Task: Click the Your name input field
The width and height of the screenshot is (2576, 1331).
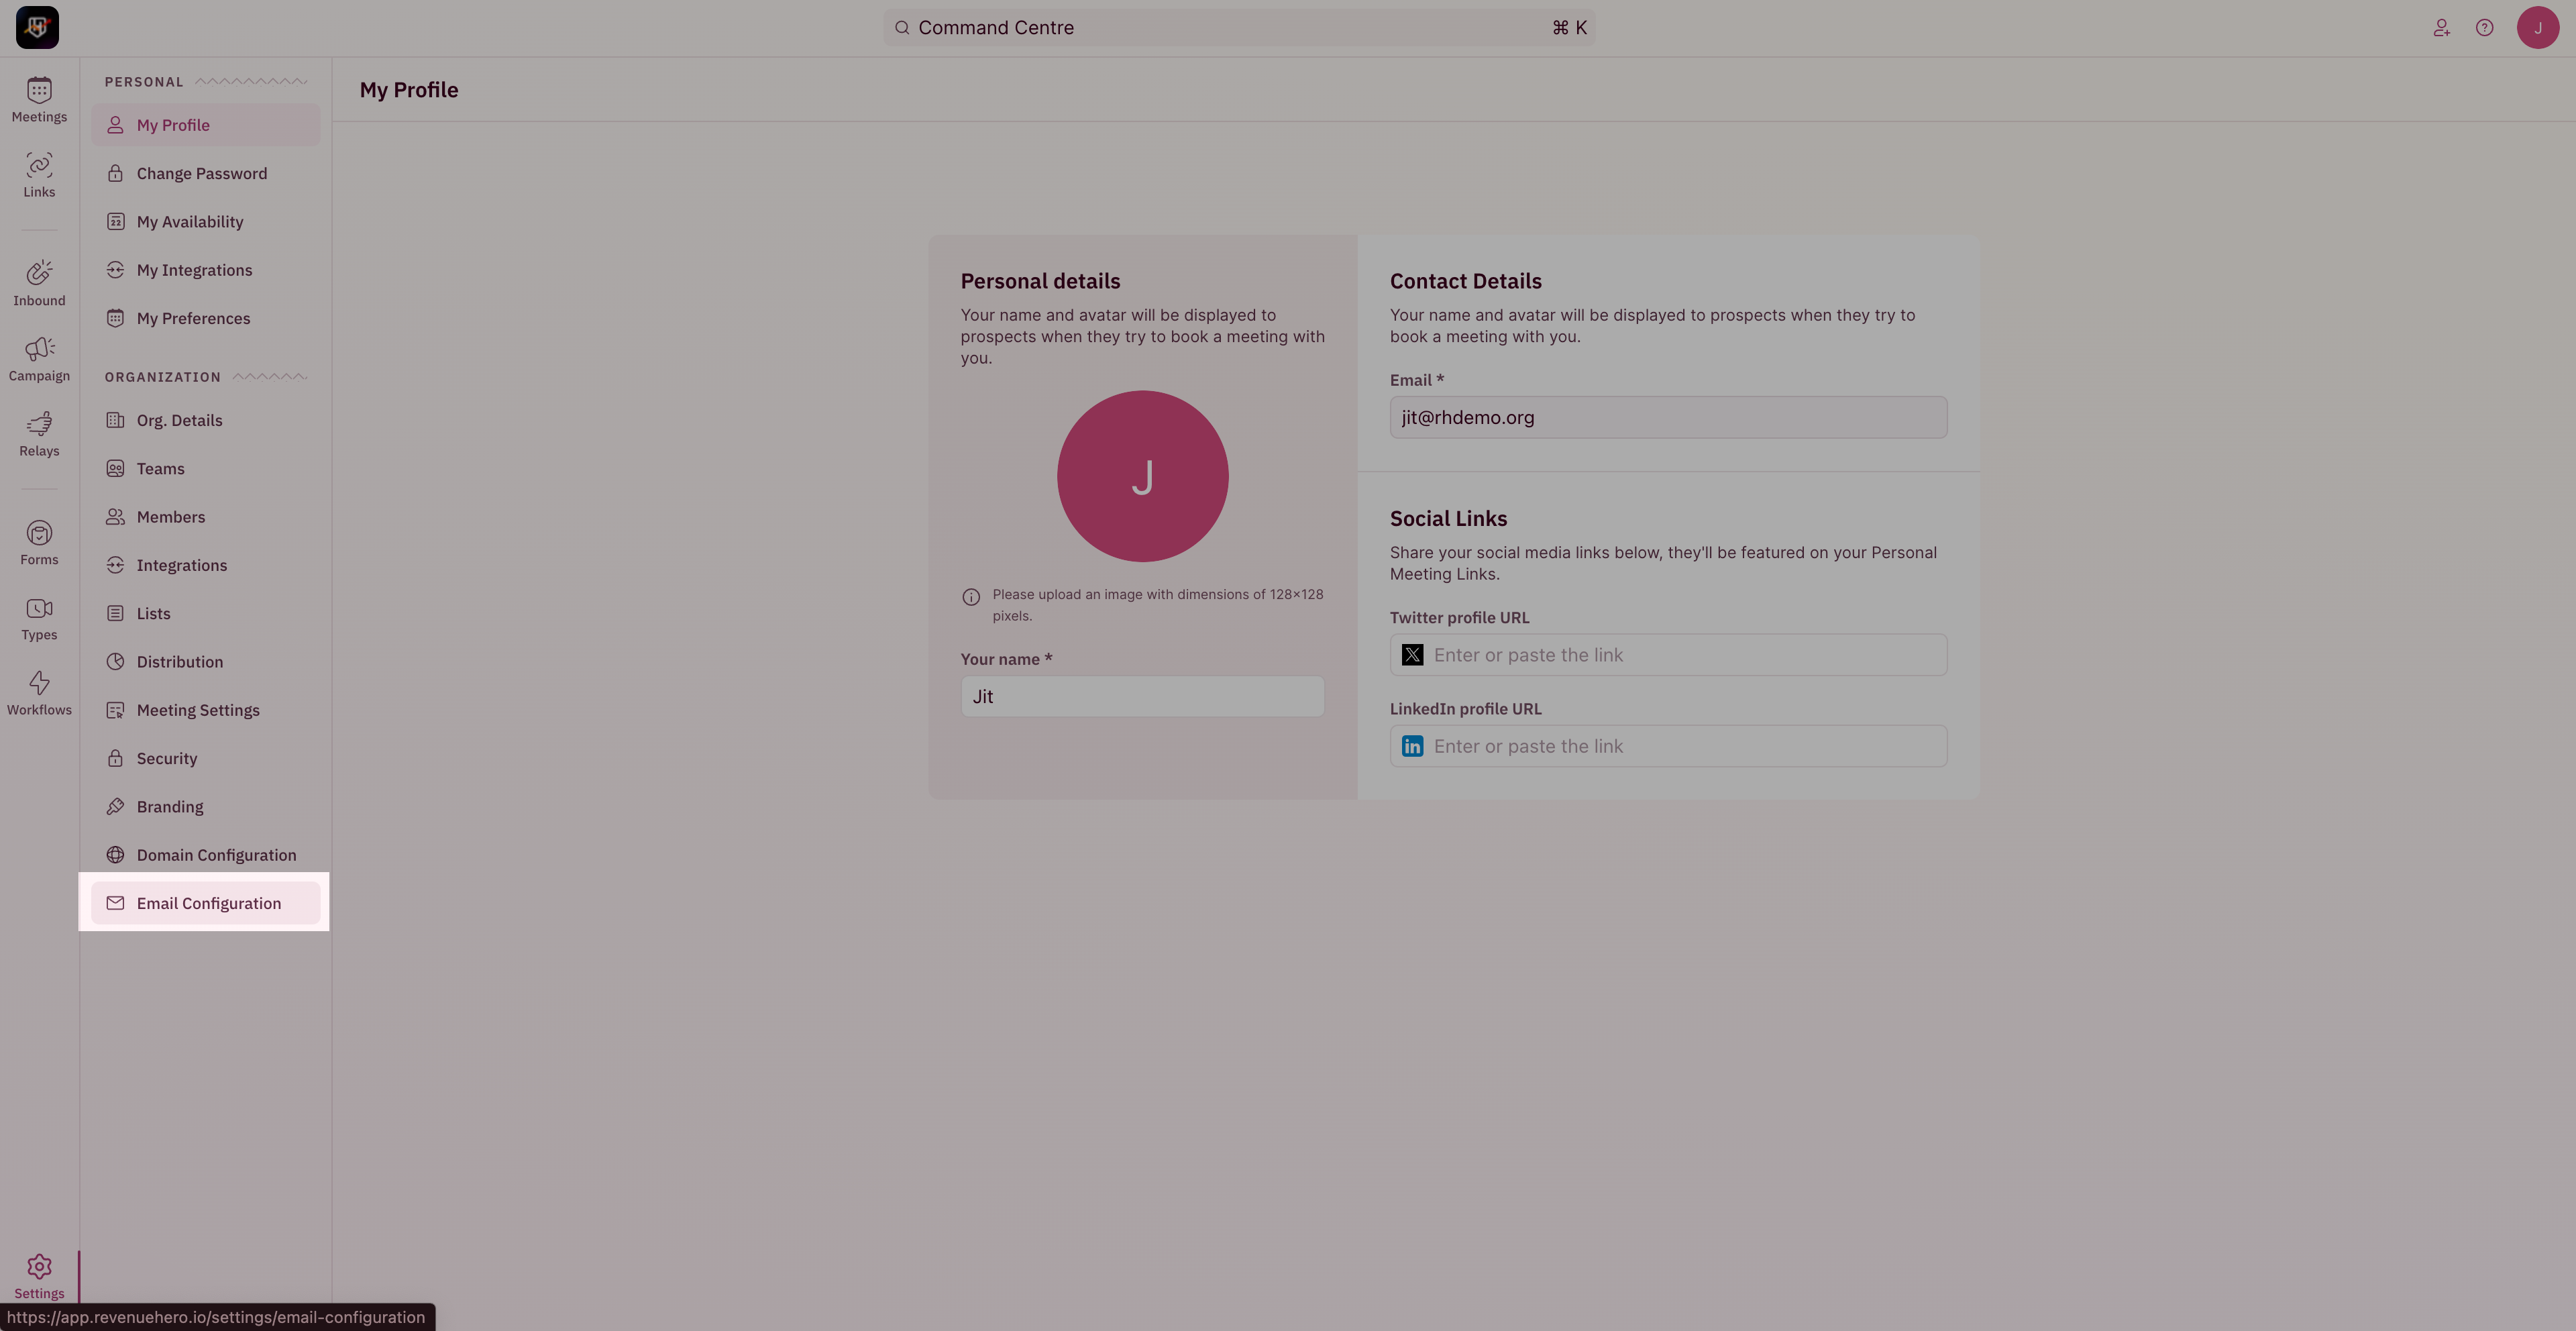Action: coord(1142,696)
